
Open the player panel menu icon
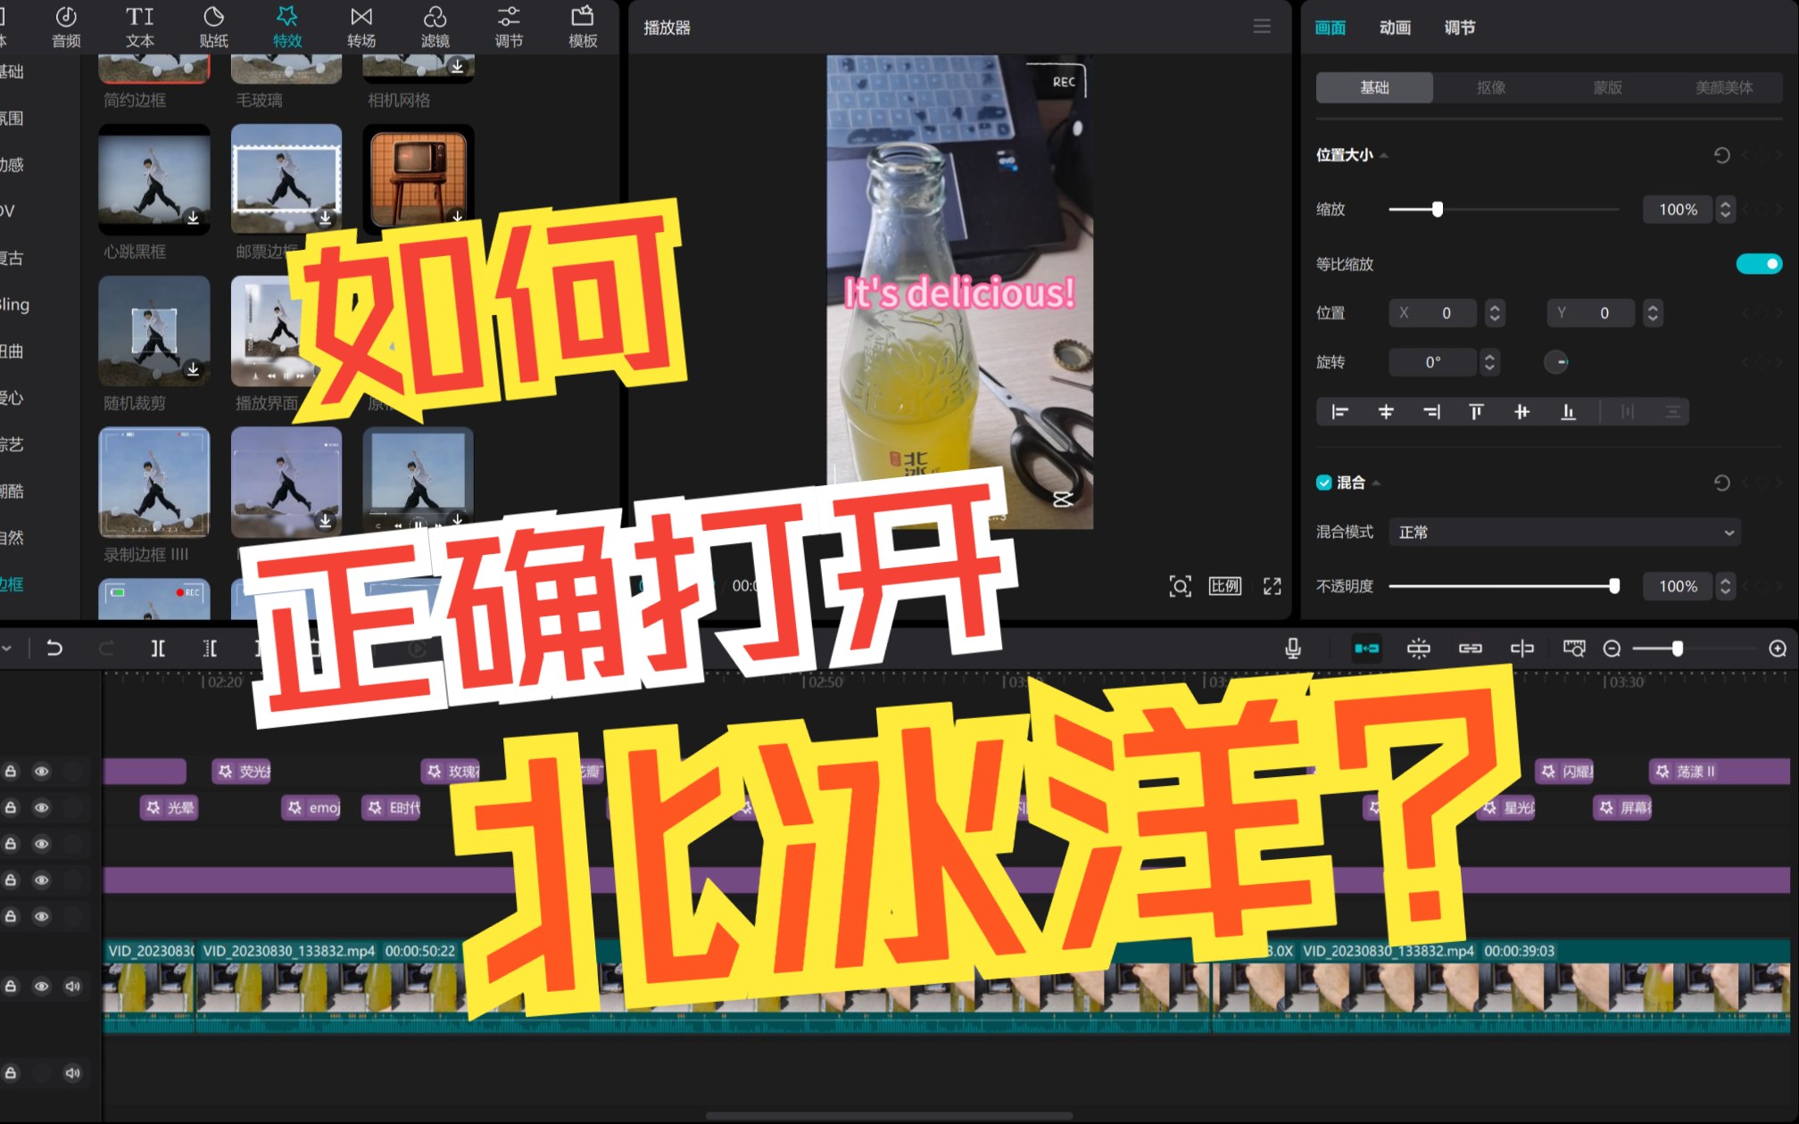pyautogui.click(x=1262, y=27)
